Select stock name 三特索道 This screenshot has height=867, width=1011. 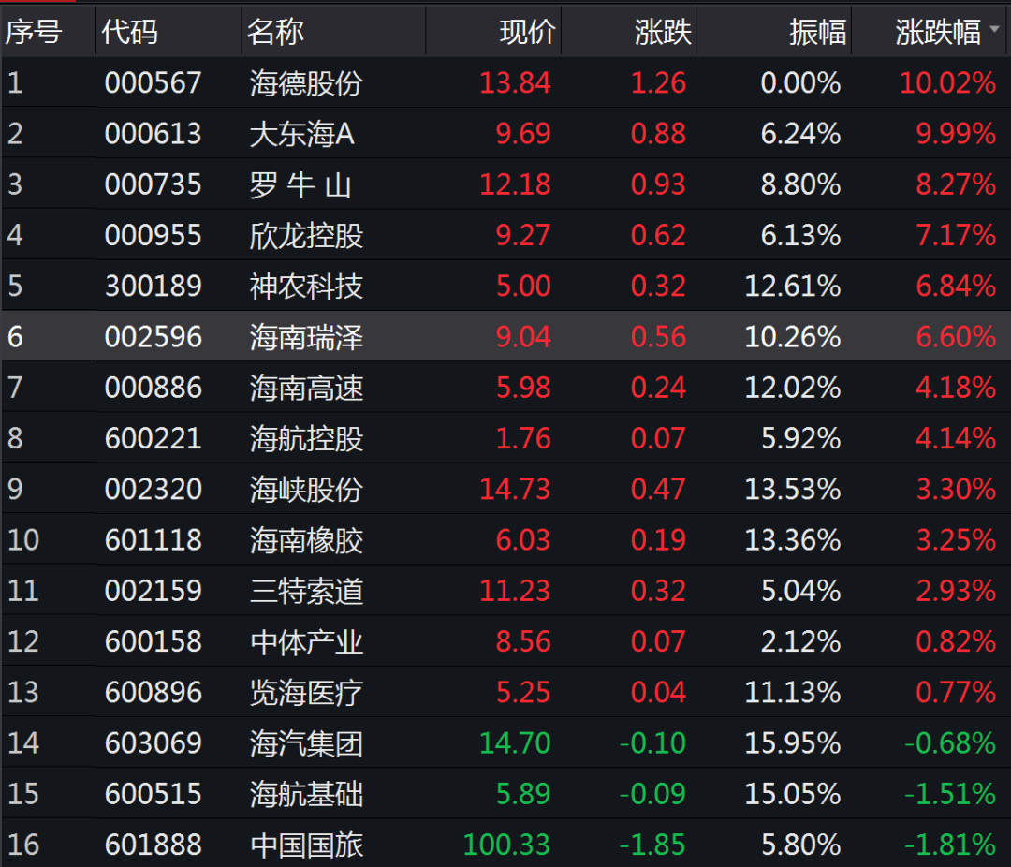point(306,591)
